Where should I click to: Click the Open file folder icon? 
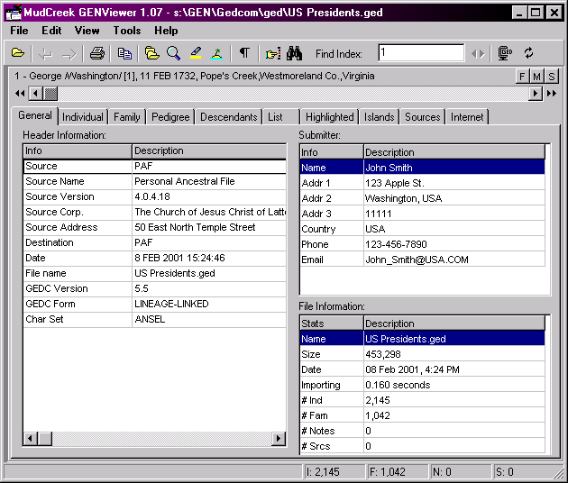coord(18,53)
